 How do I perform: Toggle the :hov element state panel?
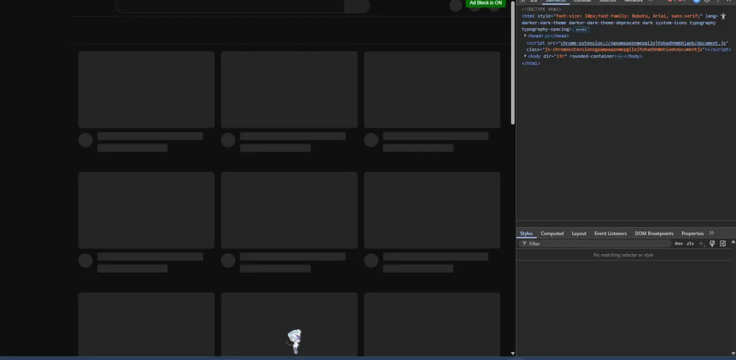point(678,244)
